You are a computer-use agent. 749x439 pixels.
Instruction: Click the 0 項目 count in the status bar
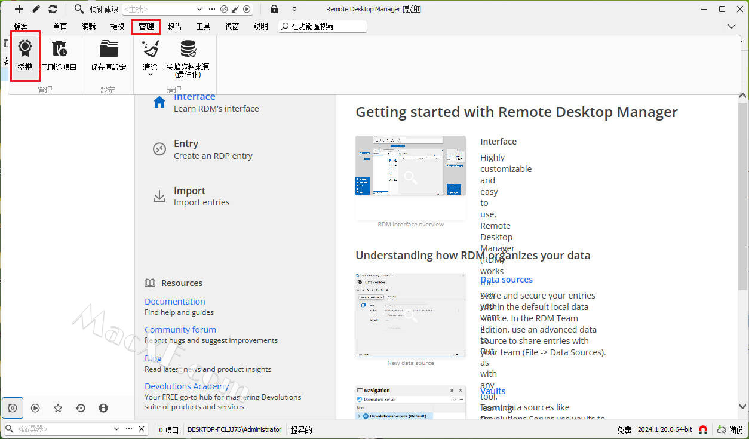coord(169,430)
